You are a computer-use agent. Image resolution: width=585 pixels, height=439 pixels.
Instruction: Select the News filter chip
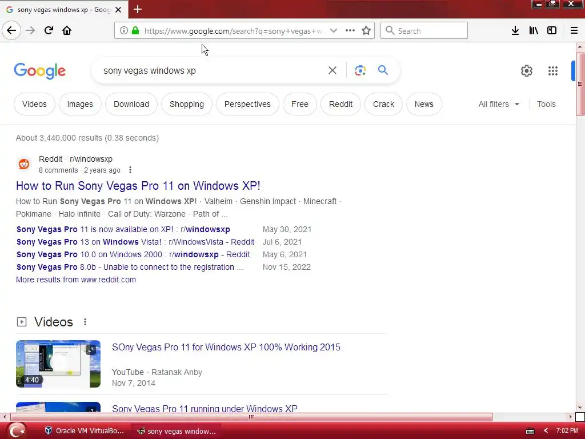[x=424, y=104]
